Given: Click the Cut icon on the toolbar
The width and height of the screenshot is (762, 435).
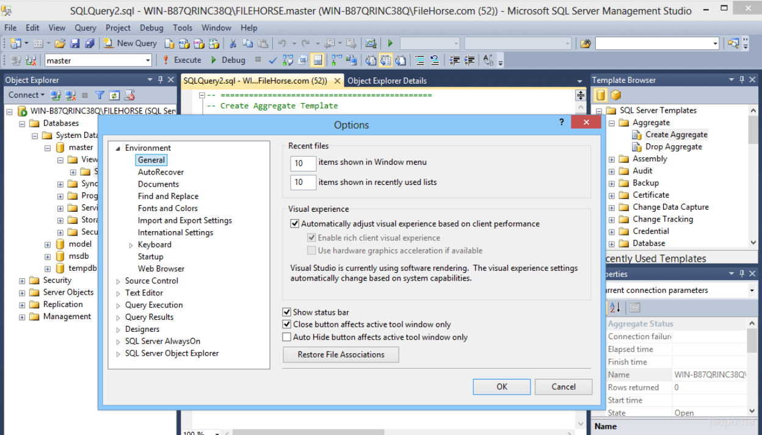Looking at the screenshot, I should click(233, 43).
